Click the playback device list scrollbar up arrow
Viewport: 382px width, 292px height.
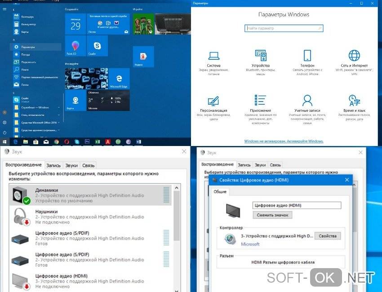(177, 188)
